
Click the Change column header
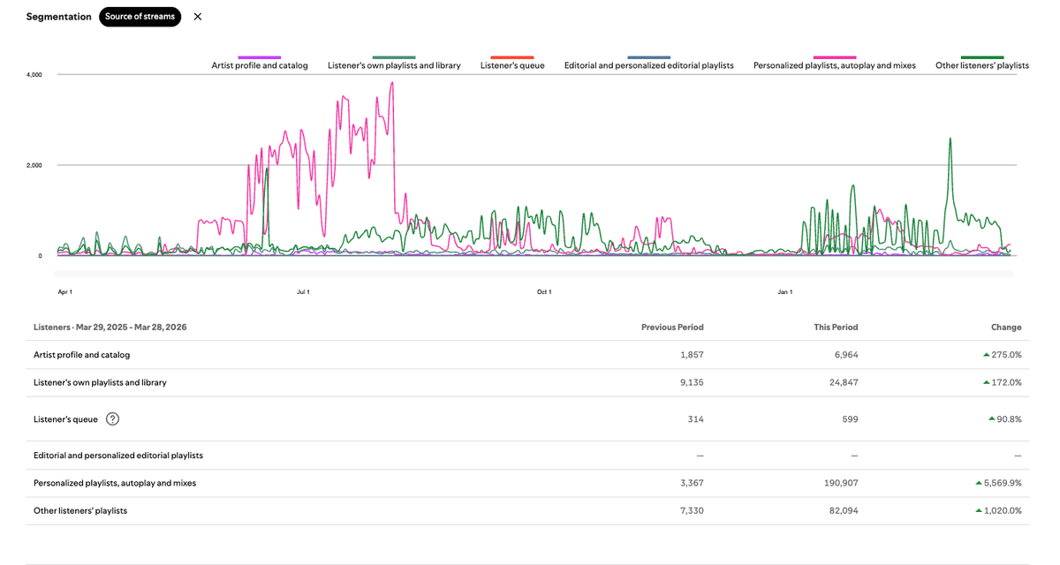tap(1006, 328)
